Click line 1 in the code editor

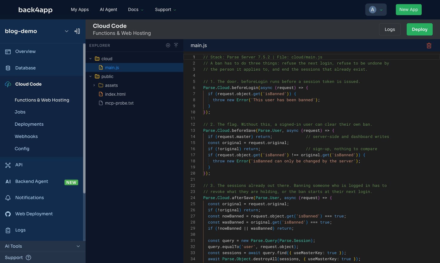tap(312, 57)
